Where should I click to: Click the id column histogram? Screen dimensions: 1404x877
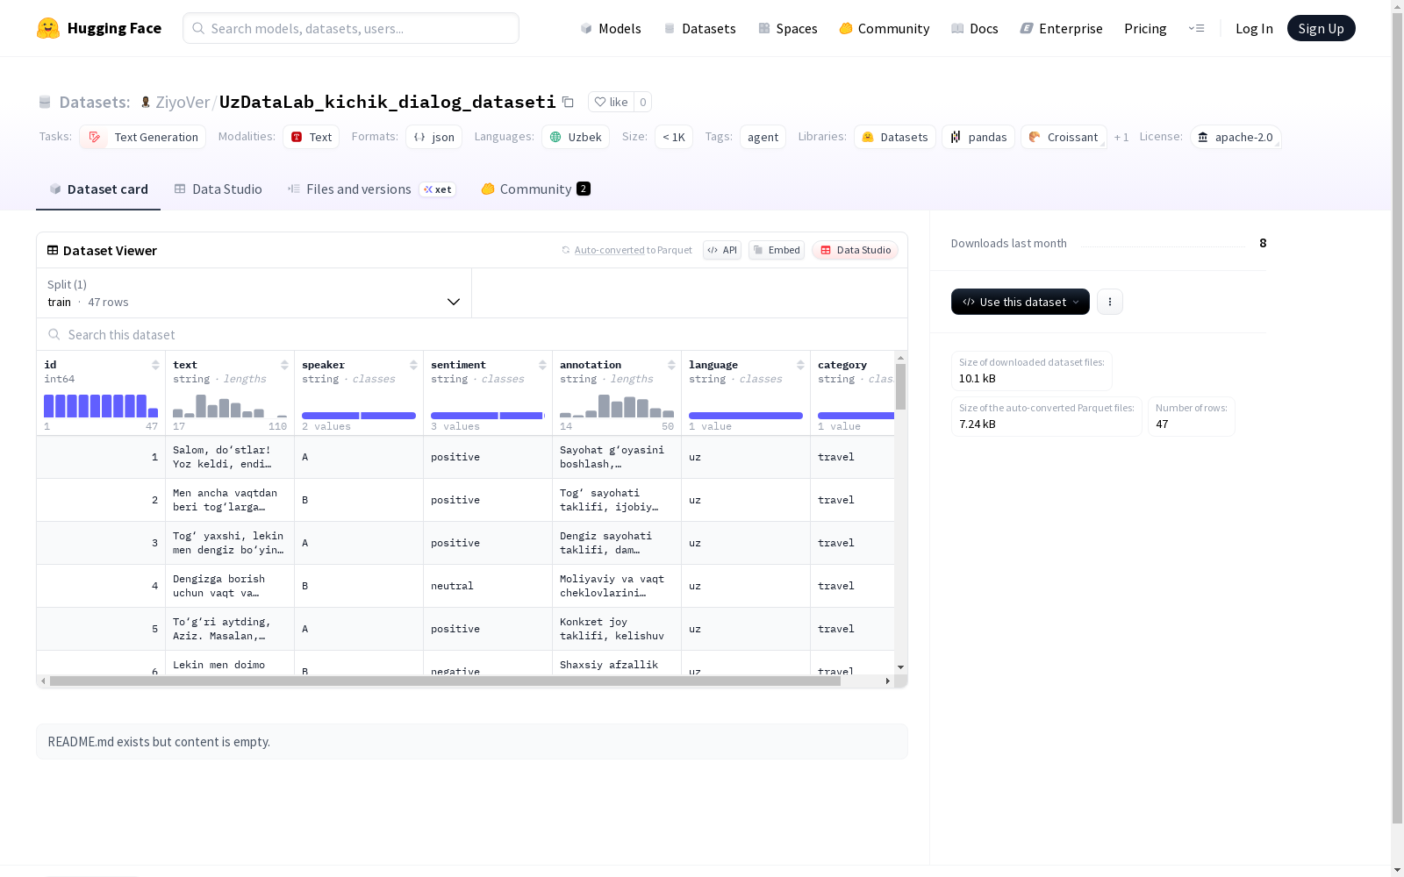coord(101,406)
